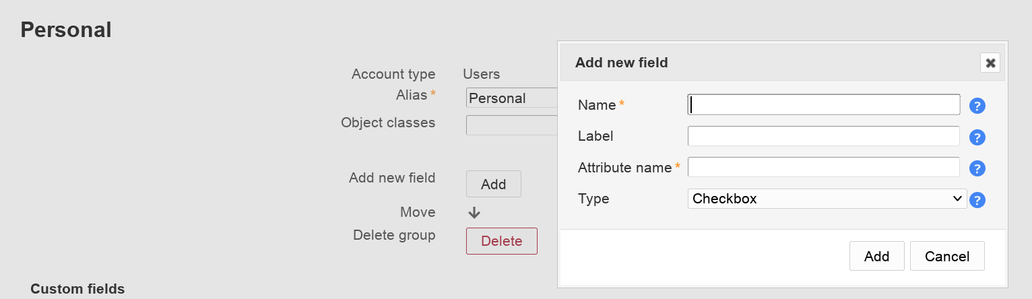This screenshot has height=299, width=1032.
Task: Click into the Label input box
Action: [x=823, y=136]
